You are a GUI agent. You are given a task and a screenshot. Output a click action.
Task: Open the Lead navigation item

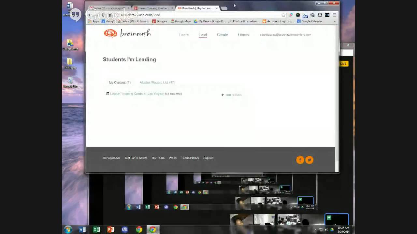coord(203,35)
